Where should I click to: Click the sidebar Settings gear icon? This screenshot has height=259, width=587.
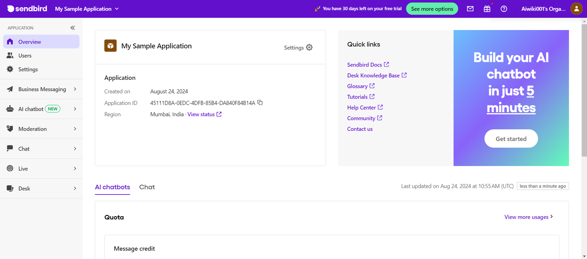[x=10, y=69]
